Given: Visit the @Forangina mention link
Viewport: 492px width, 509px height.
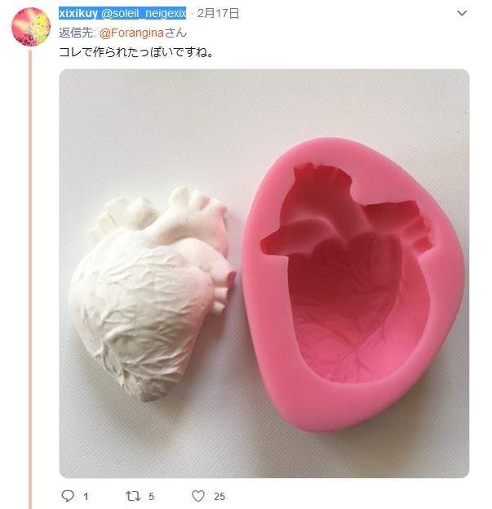Looking at the screenshot, I should (131, 33).
